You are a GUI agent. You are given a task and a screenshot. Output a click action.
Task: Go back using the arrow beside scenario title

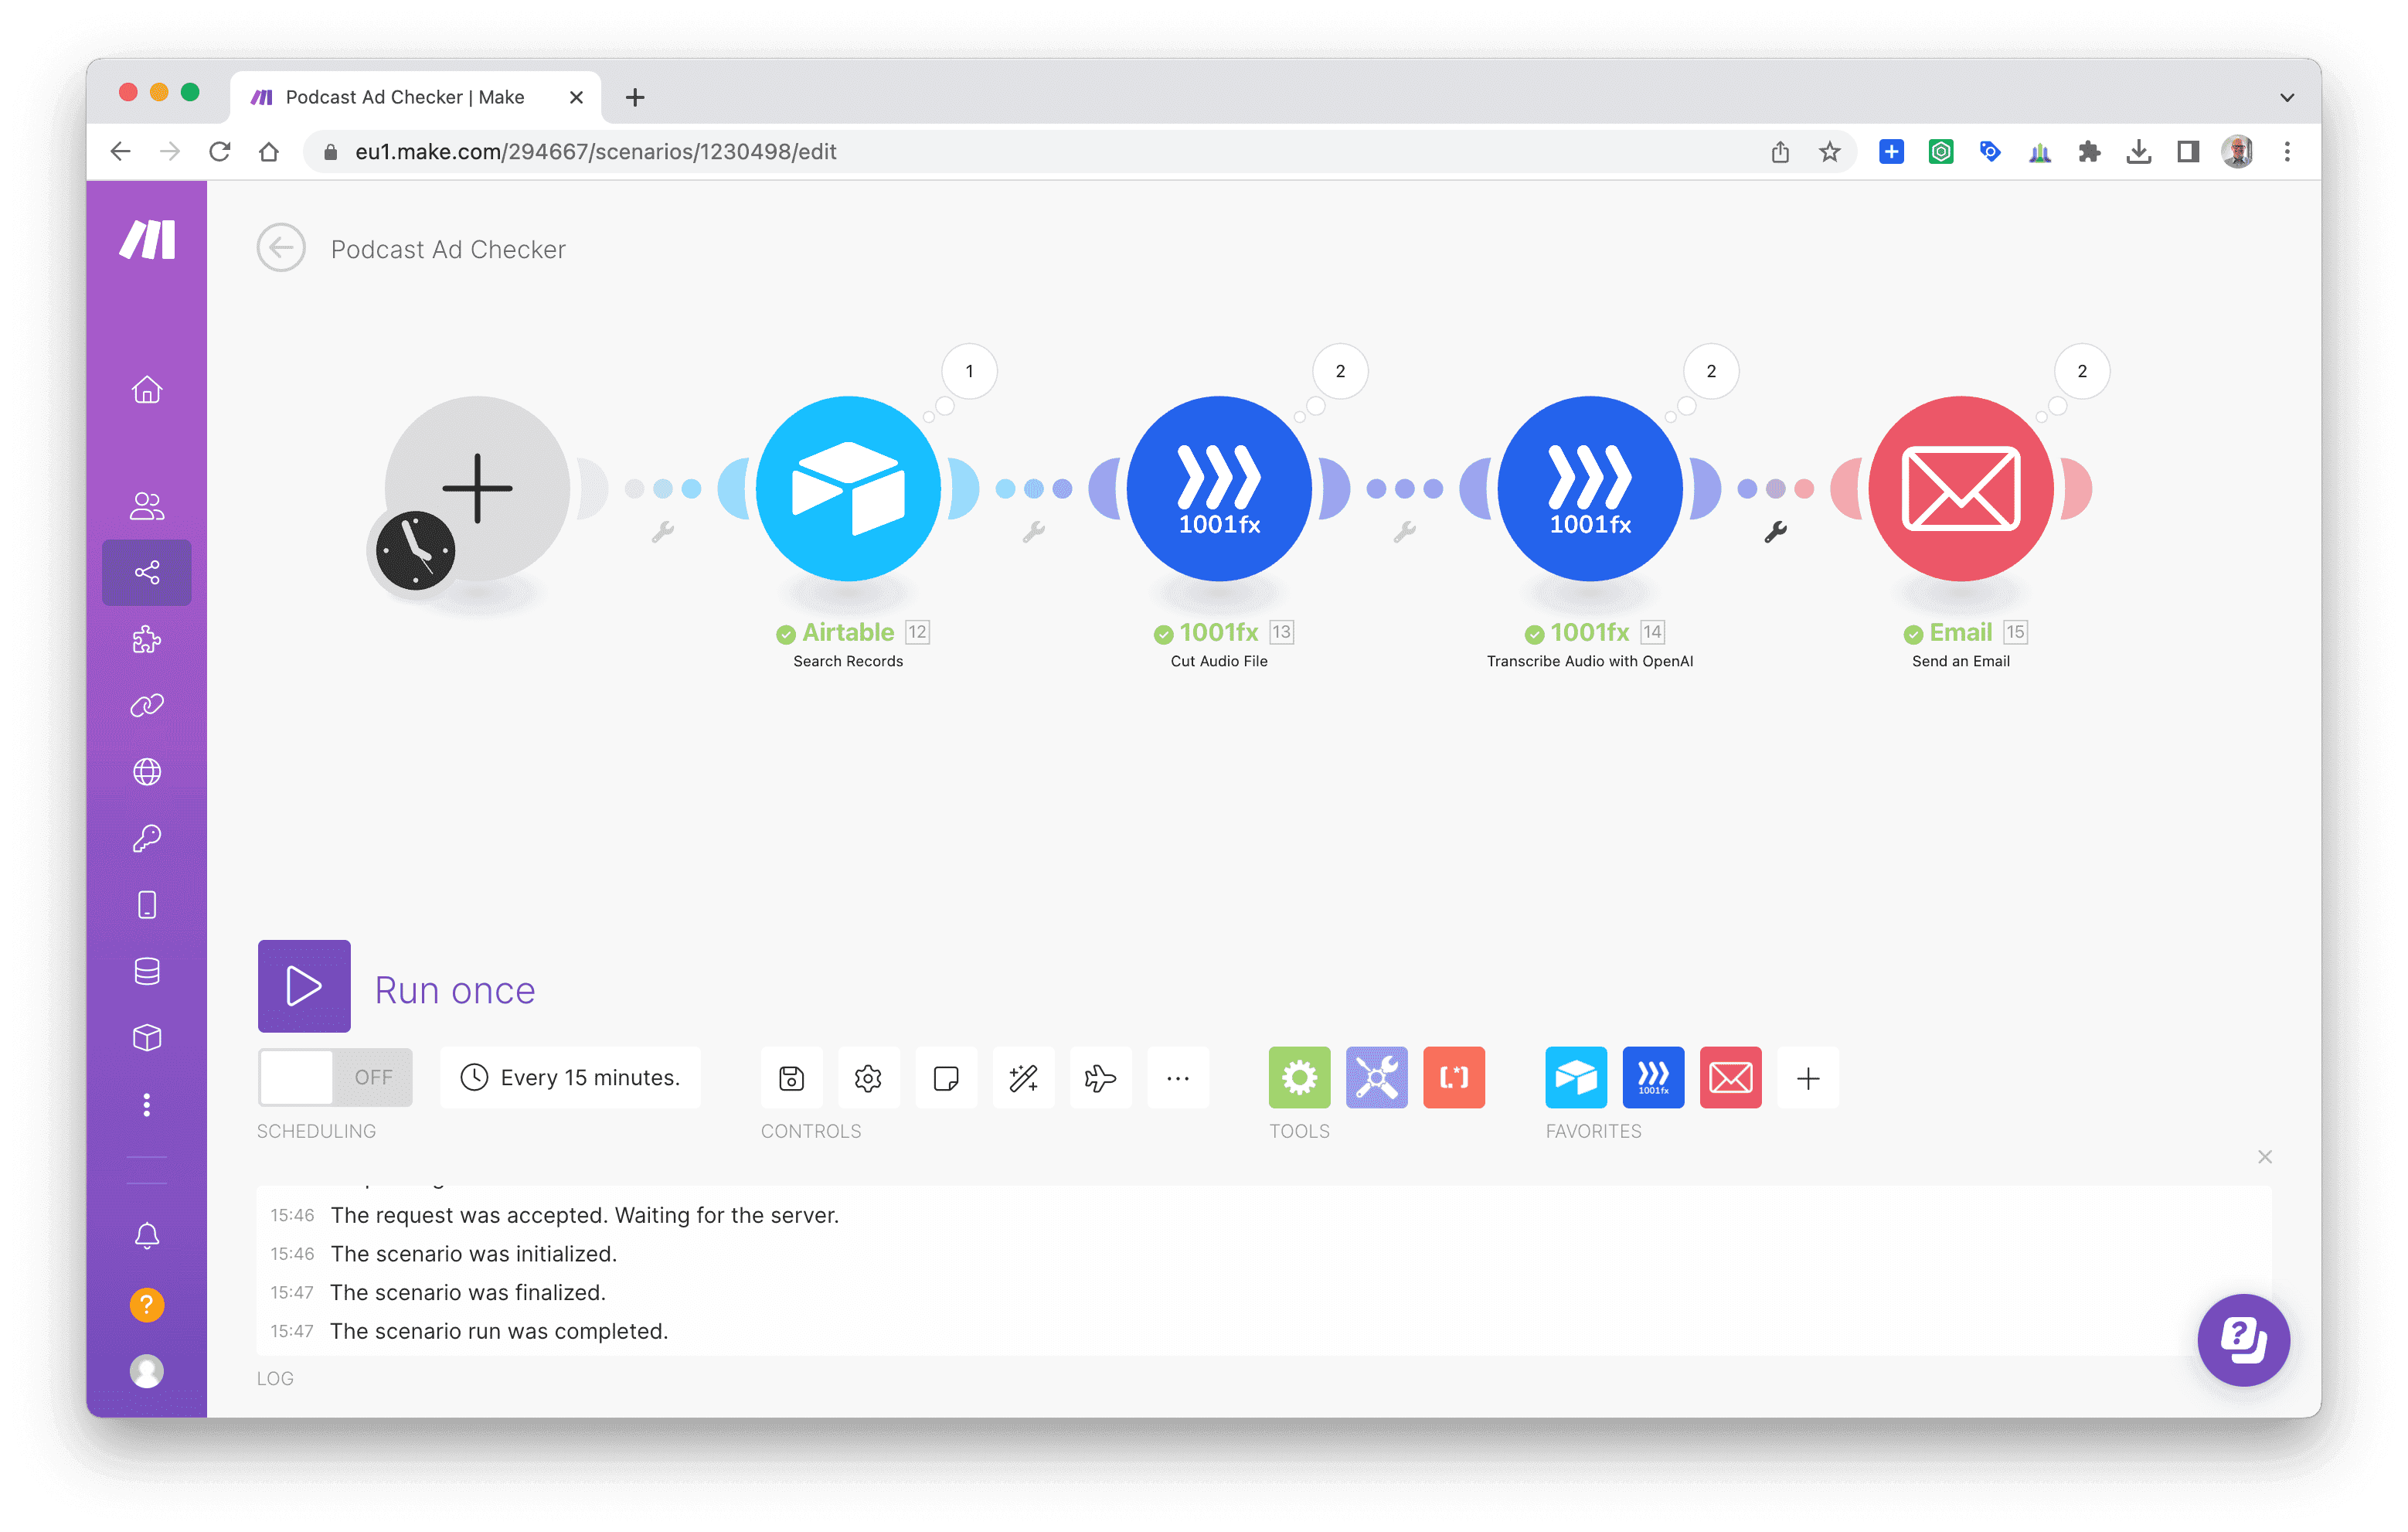click(x=281, y=248)
